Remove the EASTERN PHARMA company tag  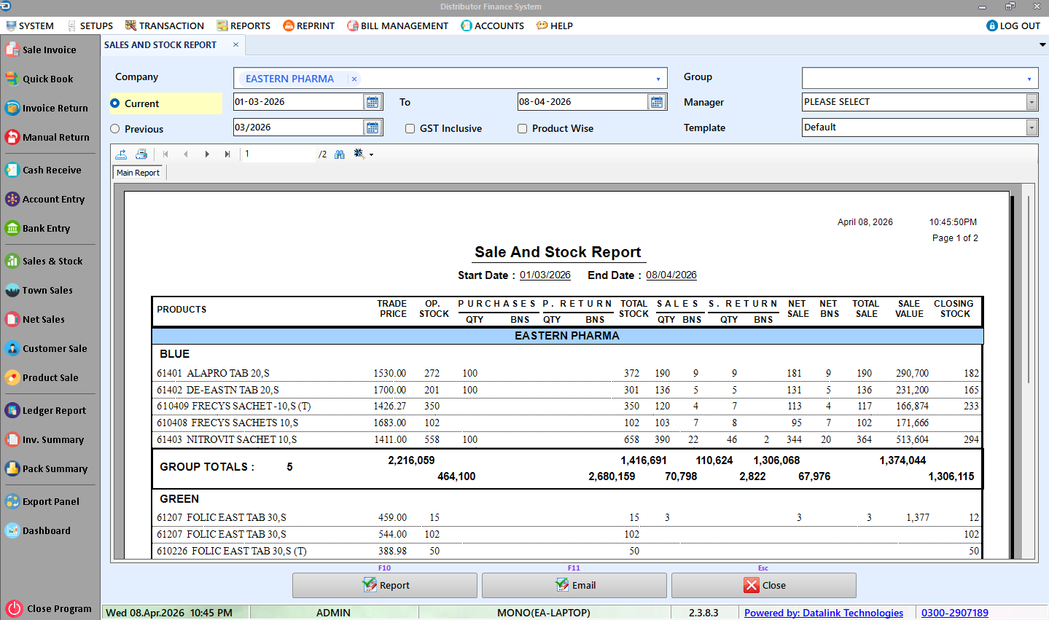pos(354,79)
